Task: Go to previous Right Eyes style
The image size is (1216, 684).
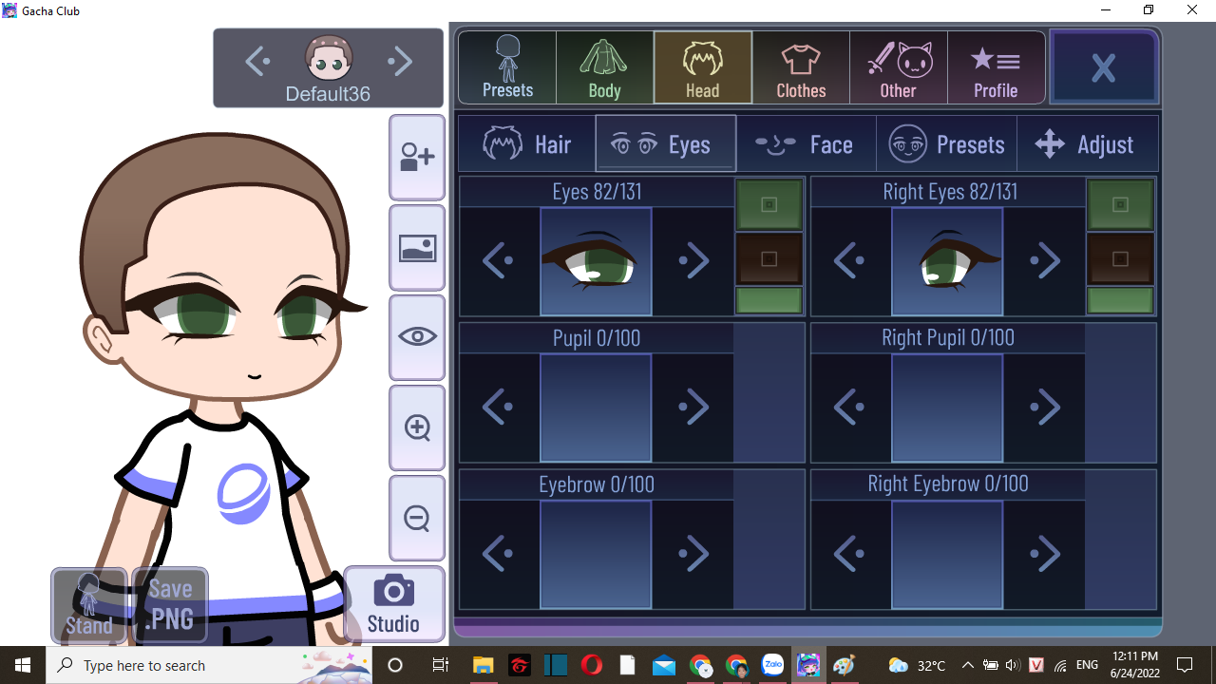Action: coord(850,260)
